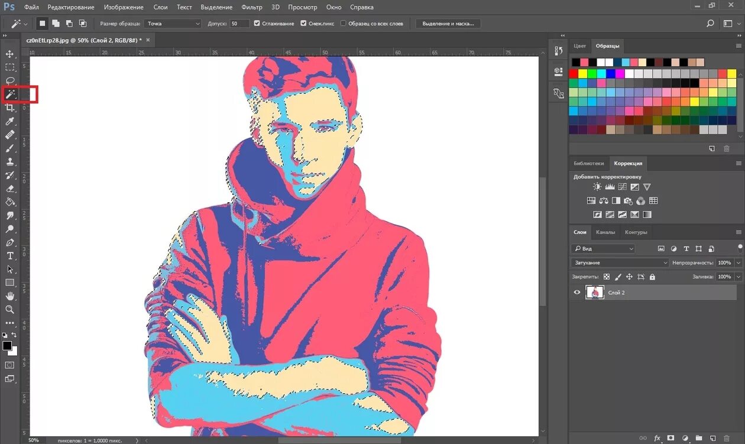This screenshot has height=444, width=745.
Task: Select the Move tool
Action: (x=10, y=54)
